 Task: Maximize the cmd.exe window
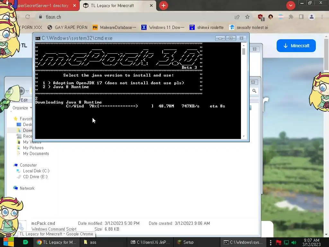[x=231, y=38]
